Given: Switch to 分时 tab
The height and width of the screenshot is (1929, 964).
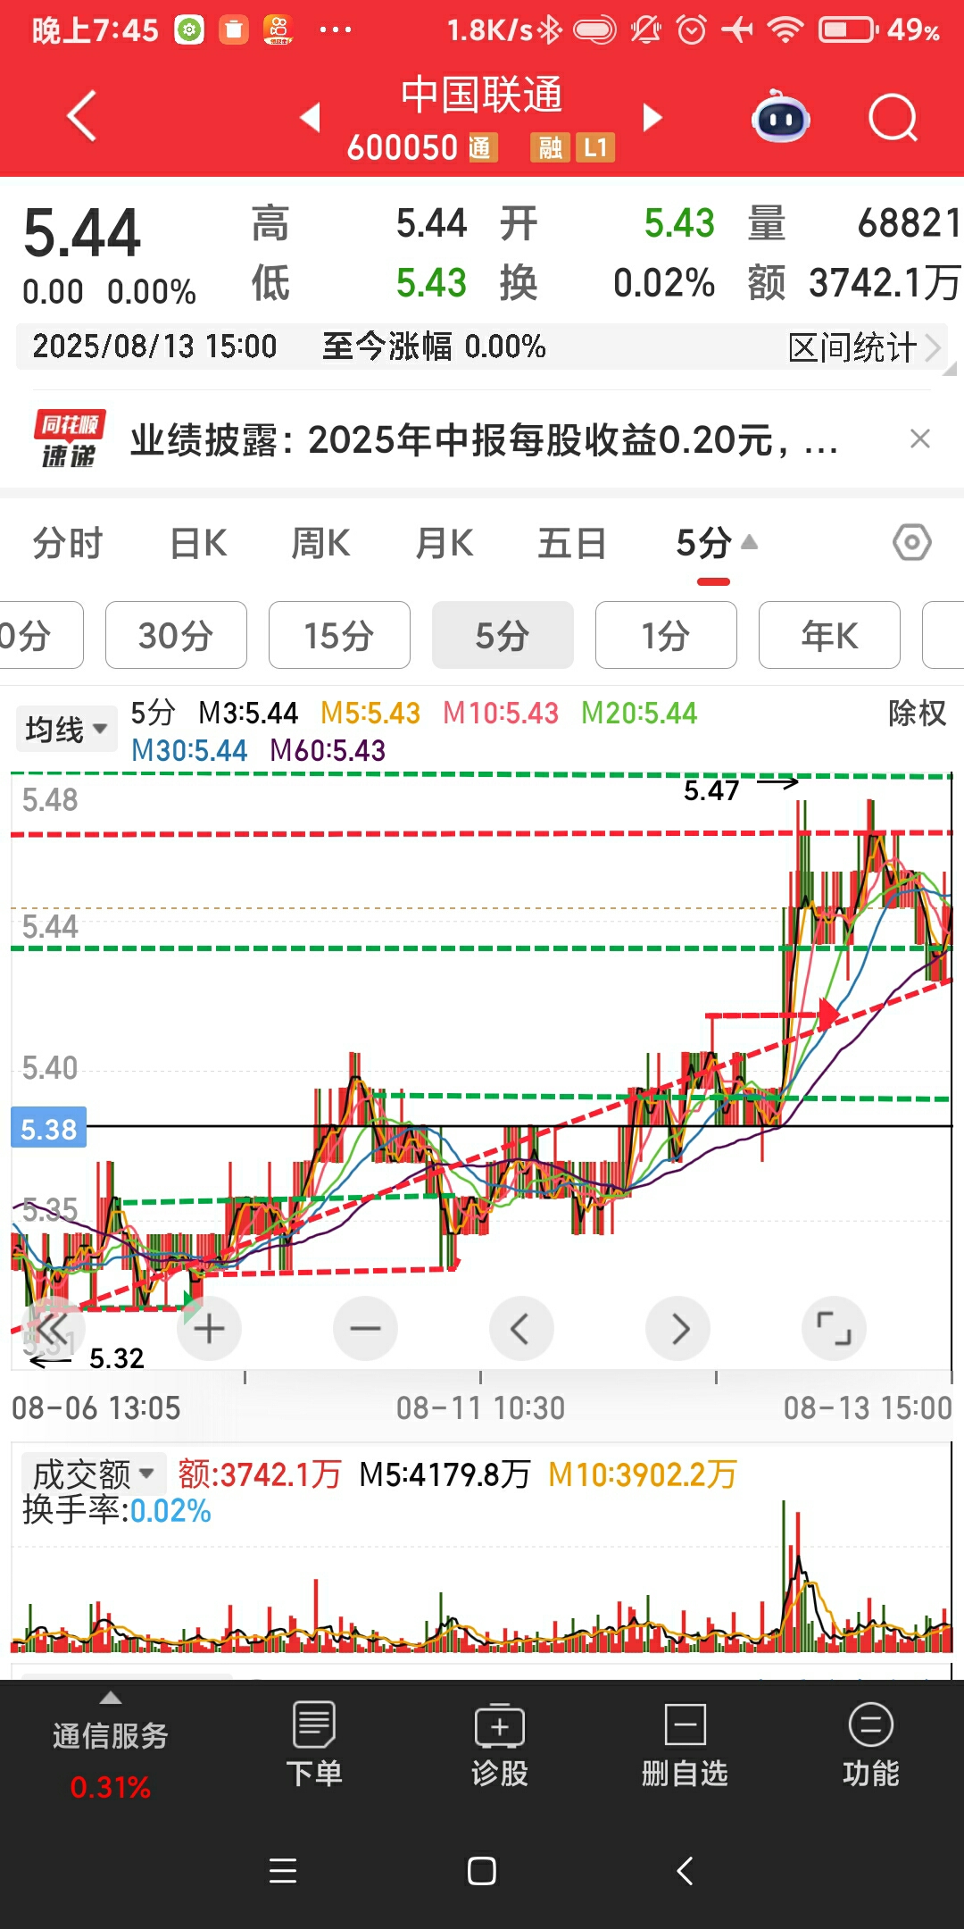Looking at the screenshot, I should tap(68, 543).
